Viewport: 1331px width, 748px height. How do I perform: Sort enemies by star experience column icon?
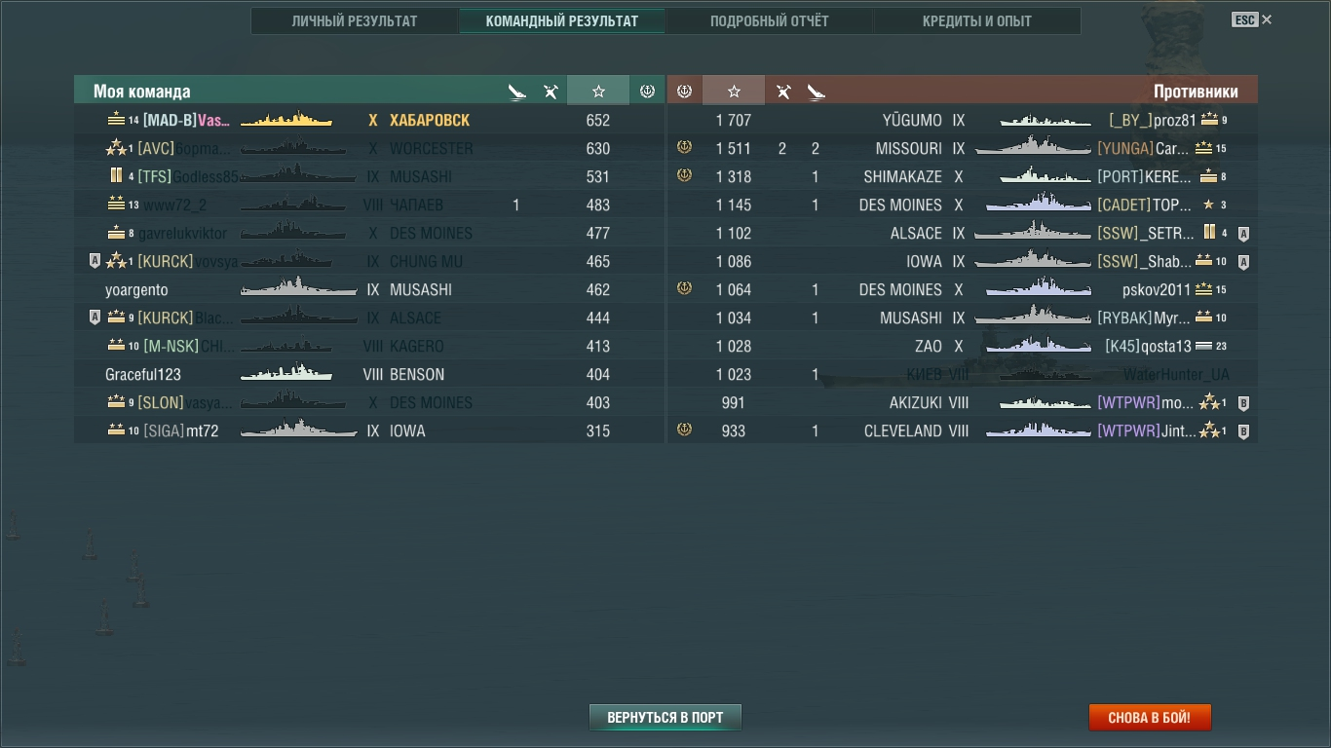point(734,92)
